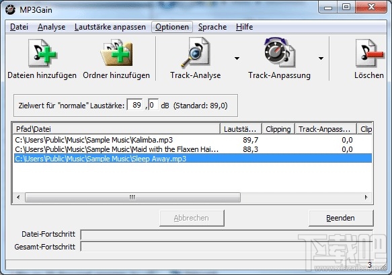Click the left scroll arrow of file list
Viewport: 392px width, 275px height.
18,197
